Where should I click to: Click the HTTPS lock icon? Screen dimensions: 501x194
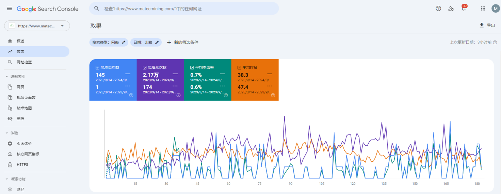(10, 164)
